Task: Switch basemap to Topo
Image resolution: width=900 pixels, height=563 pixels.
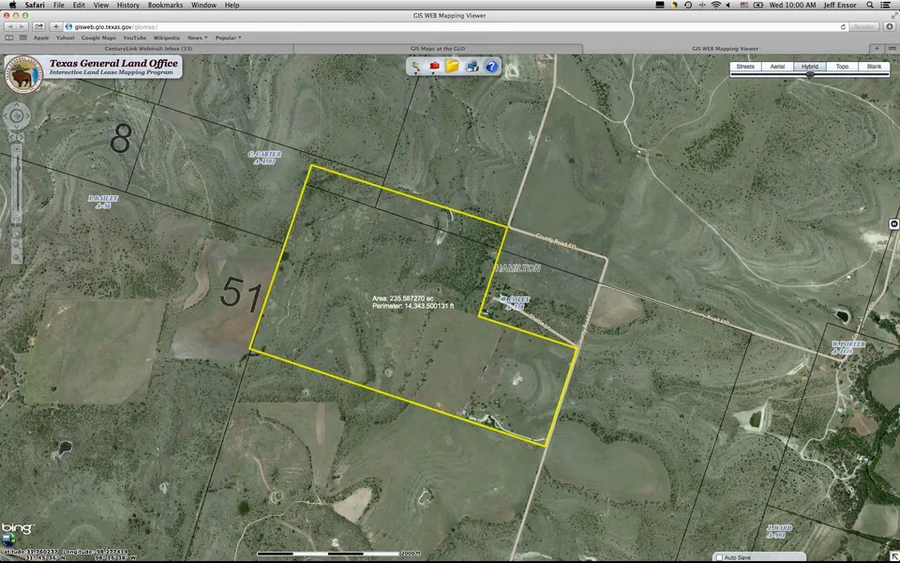Action: 842,67
